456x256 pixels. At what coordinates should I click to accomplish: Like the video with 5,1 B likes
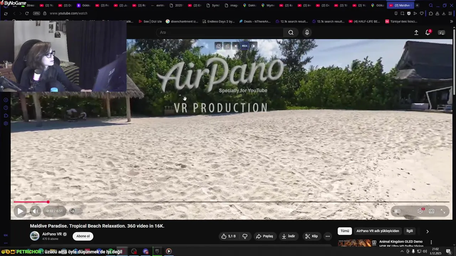[x=228, y=236]
